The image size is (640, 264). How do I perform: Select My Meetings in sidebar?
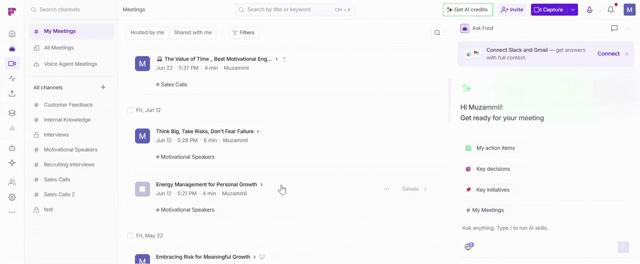[x=72, y=31]
